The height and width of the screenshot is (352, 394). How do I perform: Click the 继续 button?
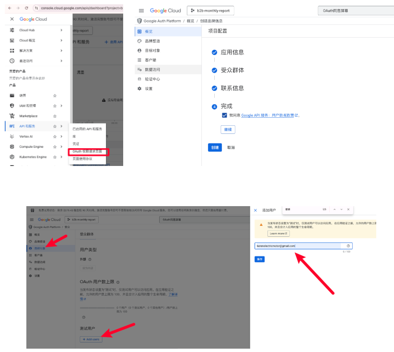point(228,130)
